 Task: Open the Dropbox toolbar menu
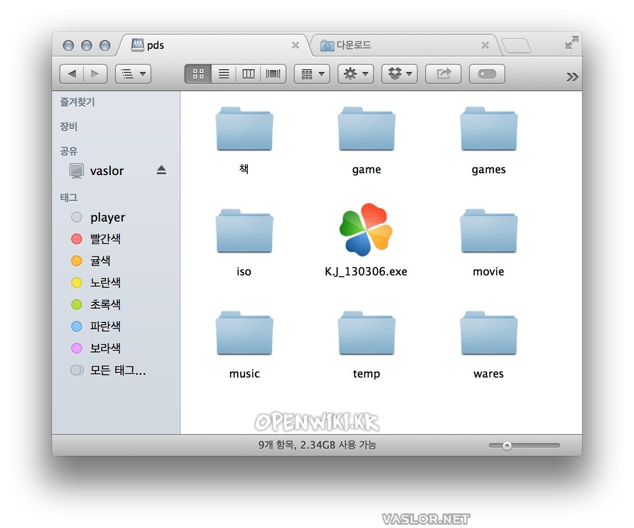(x=400, y=74)
